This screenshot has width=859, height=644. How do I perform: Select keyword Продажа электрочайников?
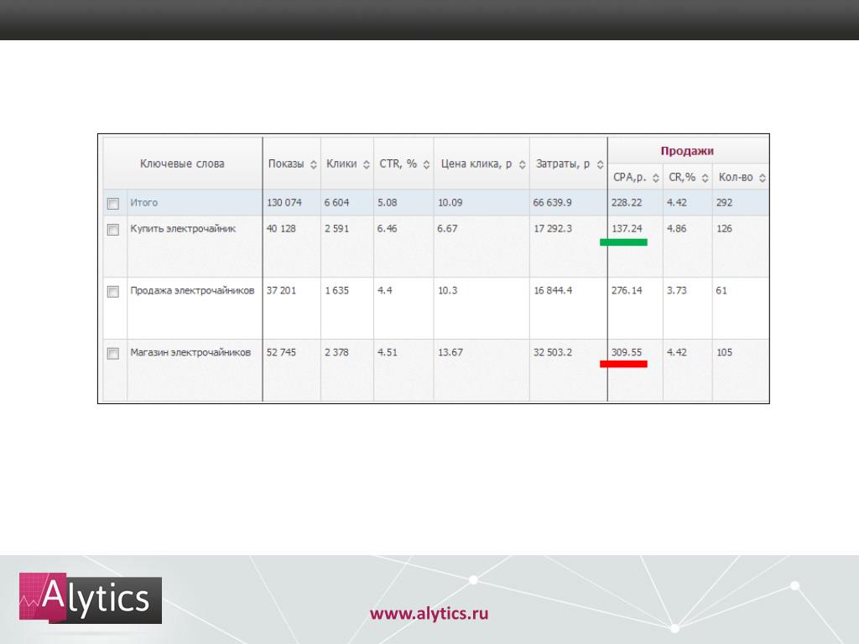[192, 291]
